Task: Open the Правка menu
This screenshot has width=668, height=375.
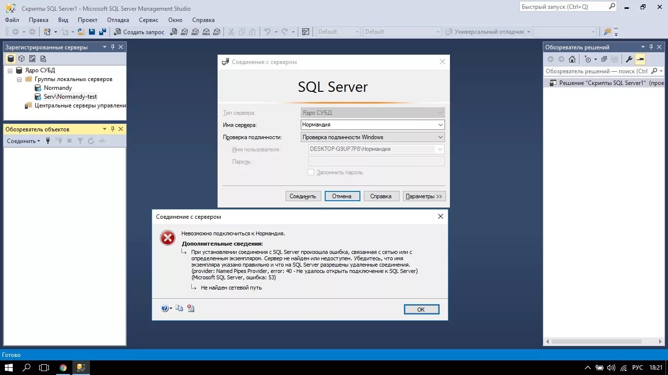Action: (39, 20)
